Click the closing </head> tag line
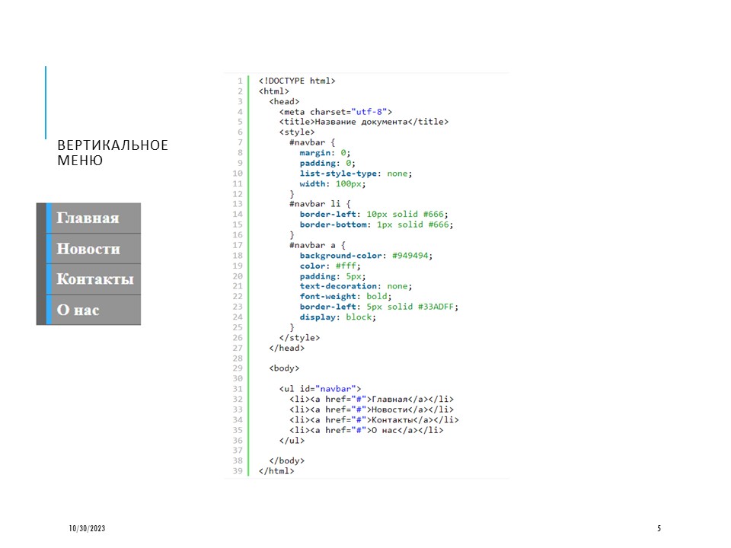The width and height of the screenshot is (731, 548). tap(287, 348)
